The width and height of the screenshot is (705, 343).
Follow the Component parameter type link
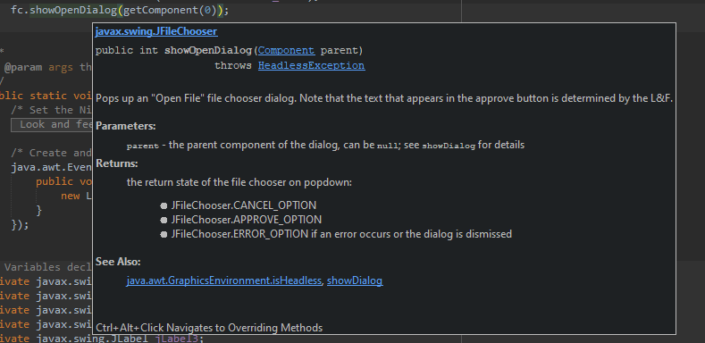click(x=287, y=50)
